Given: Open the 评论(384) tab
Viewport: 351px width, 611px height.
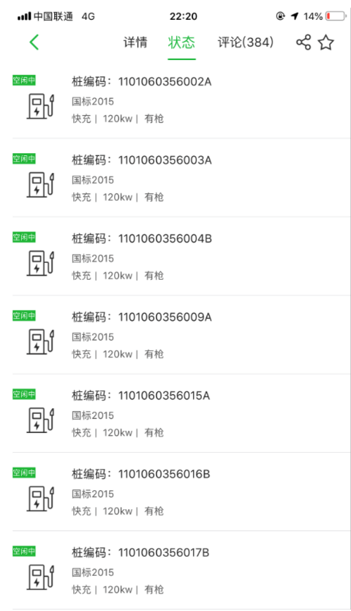Looking at the screenshot, I should coord(246,42).
